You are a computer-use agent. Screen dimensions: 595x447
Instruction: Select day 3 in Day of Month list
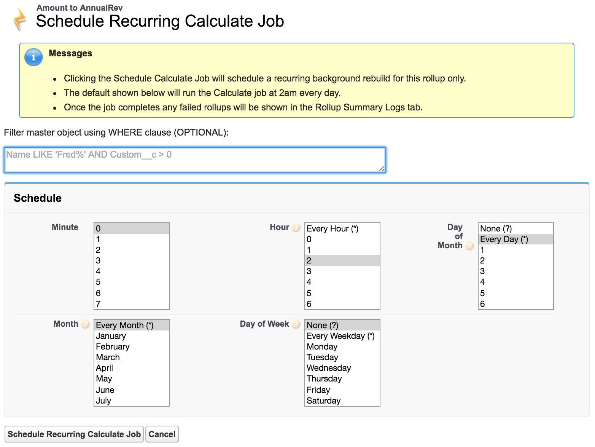click(x=515, y=271)
